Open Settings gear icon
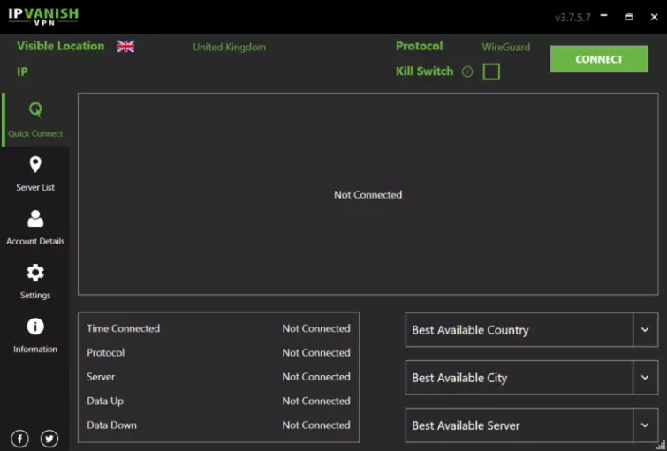 [35, 273]
